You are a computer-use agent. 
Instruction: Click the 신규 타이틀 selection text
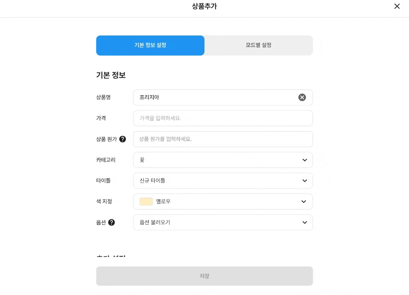(152, 181)
